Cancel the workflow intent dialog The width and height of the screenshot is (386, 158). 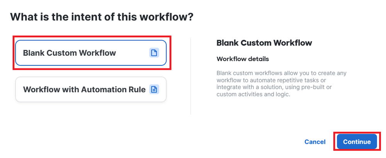pyautogui.click(x=315, y=142)
